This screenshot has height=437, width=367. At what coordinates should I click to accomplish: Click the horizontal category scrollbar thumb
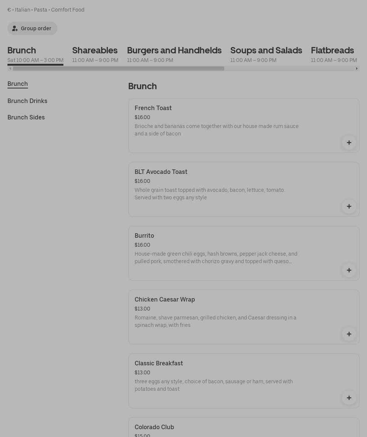pyautogui.click(x=118, y=69)
